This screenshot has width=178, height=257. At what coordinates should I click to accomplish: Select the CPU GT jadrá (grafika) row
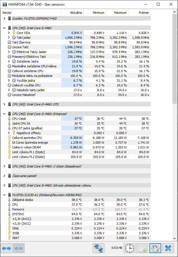[79, 128]
